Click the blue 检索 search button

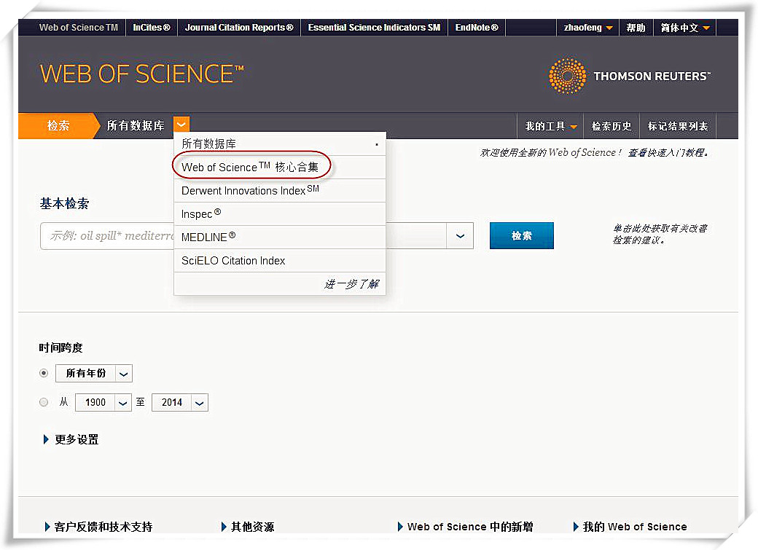point(522,235)
